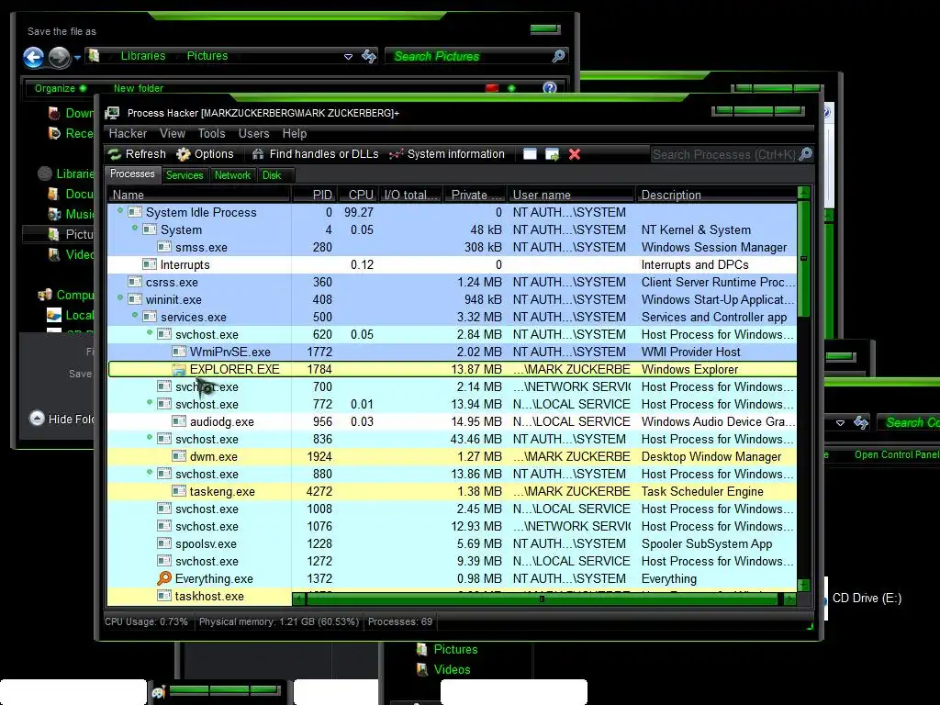Image resolution: width=940 pixels, height=705 pixels.
Task: Collapse svchost.exe PID 880 node
Action: (150, 472)
